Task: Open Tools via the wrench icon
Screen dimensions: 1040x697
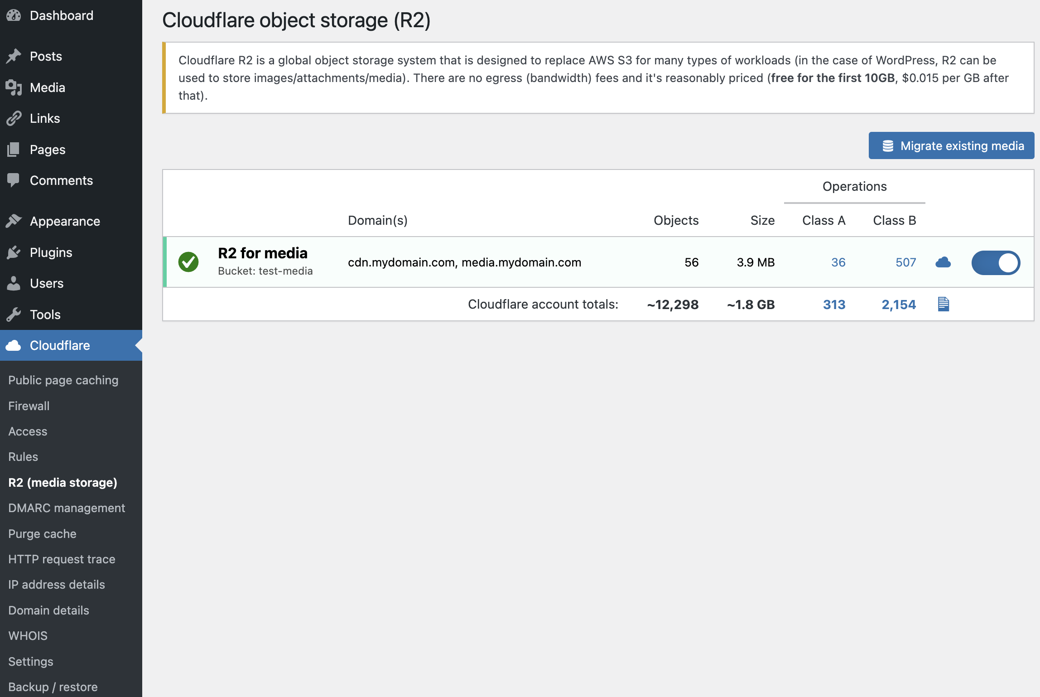Action: tap(14, 314)
